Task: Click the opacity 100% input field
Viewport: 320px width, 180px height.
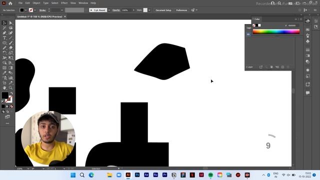Action: coord(126,10)
